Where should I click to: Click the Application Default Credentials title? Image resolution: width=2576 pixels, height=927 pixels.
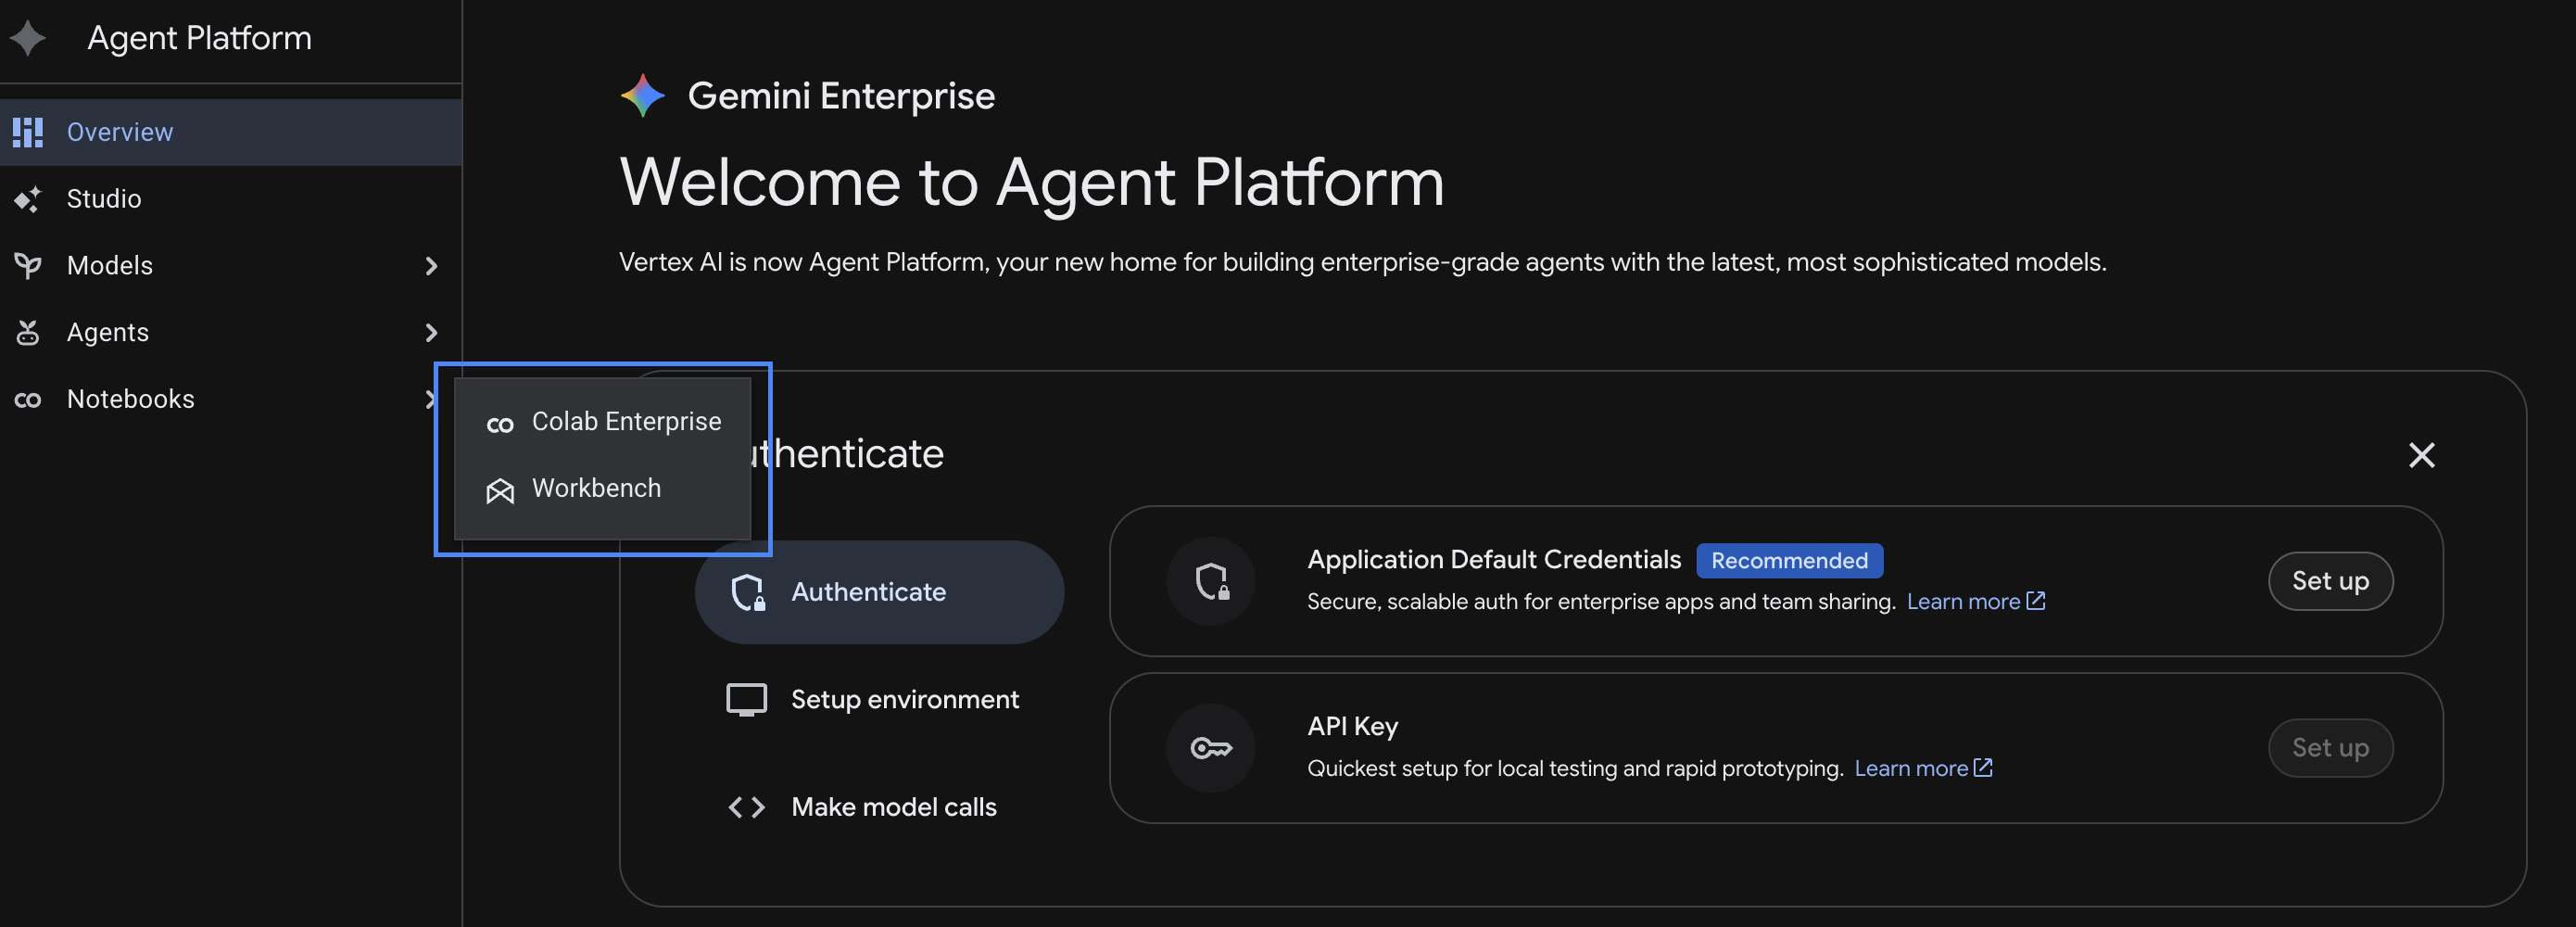[x=1494, y=559]
